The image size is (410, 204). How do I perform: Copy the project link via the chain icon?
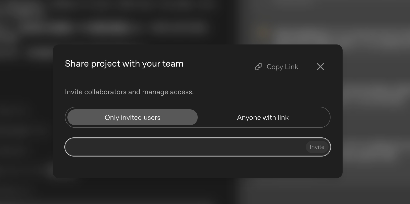point(259,67)
